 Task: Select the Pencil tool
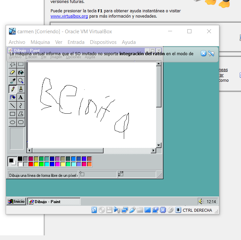[13, 89]
